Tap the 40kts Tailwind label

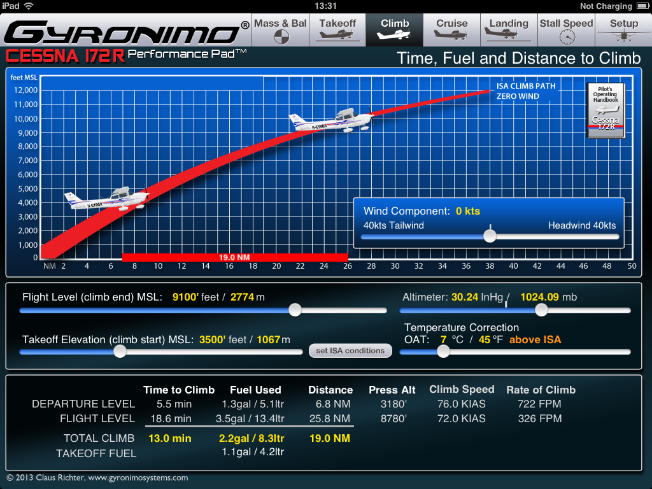393,225
